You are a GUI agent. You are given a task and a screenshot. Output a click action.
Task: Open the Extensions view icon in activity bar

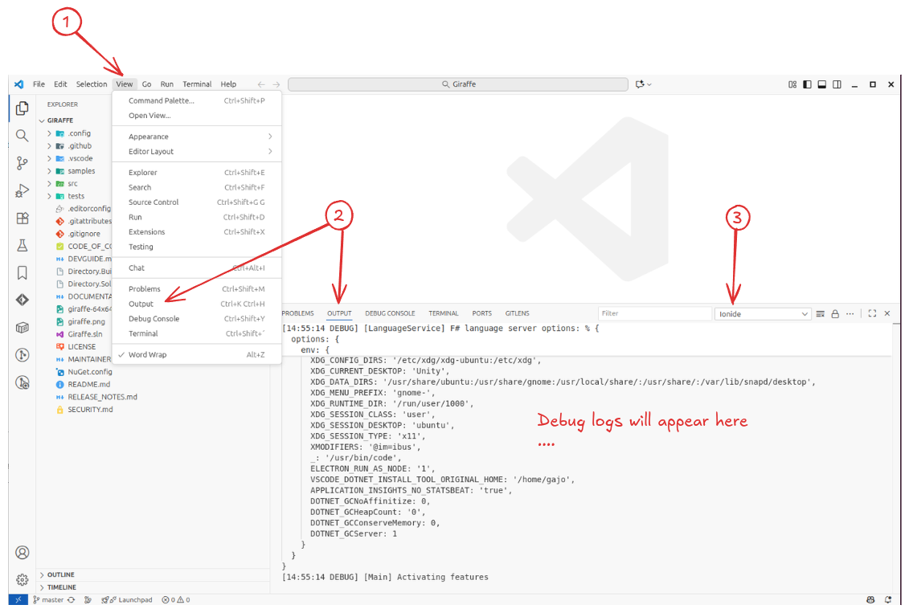point(23,219)
